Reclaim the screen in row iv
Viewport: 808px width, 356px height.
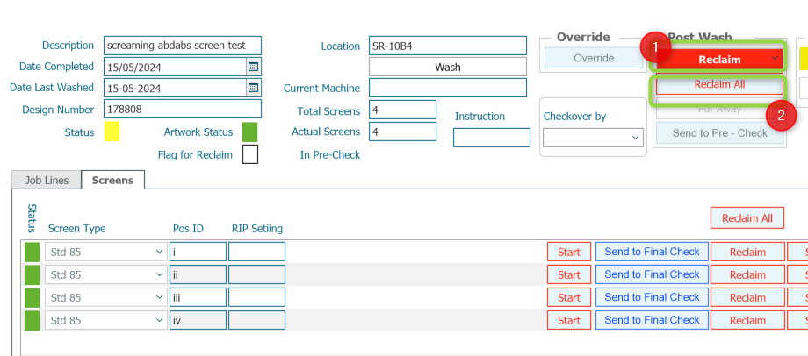coord(747,320)
